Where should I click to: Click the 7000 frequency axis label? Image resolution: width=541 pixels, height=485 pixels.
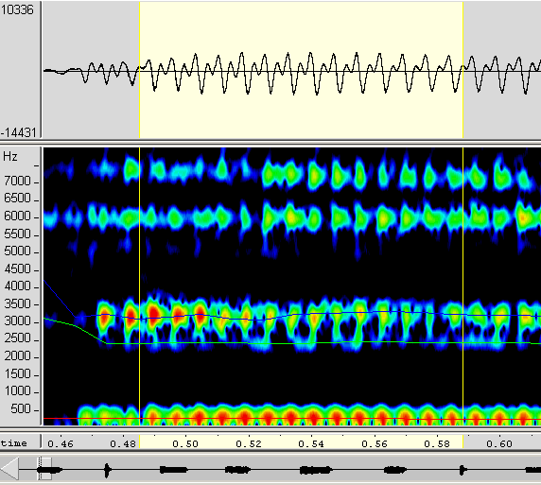click(17, 181)
